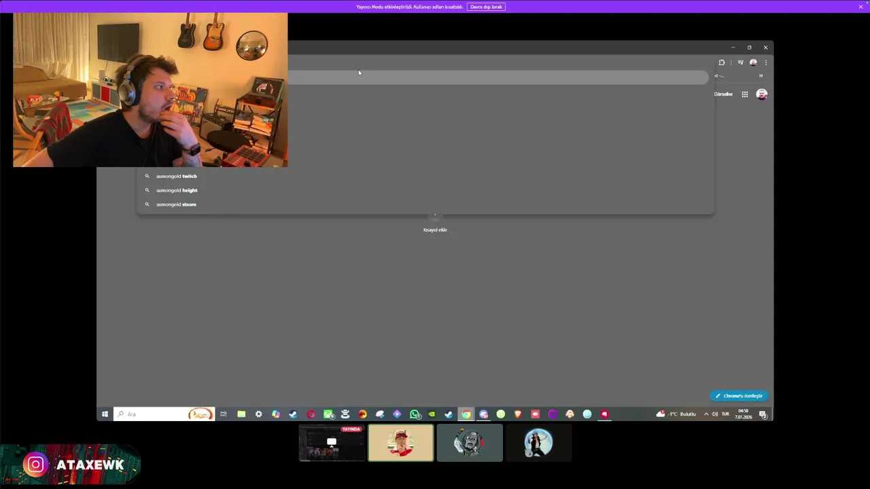Click 'Chrome'u özelleştir' button
The width and height of the screenshot is (870, 489).
coord(739,396)
